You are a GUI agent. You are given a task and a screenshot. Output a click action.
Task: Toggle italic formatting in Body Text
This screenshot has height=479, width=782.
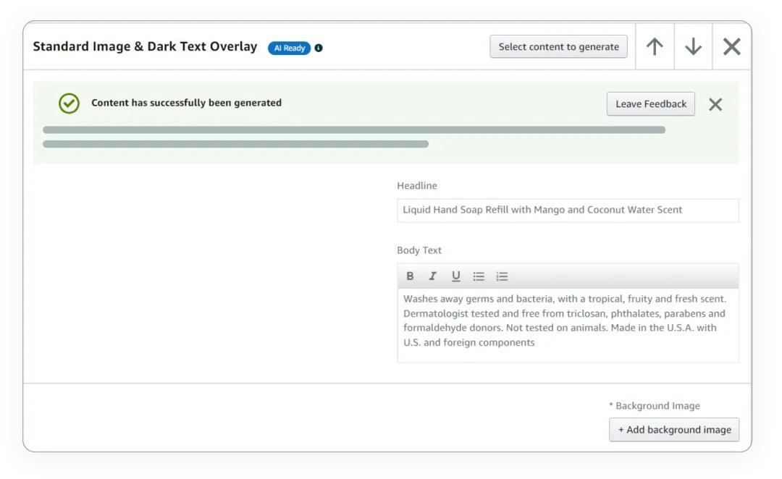point(433,276)
